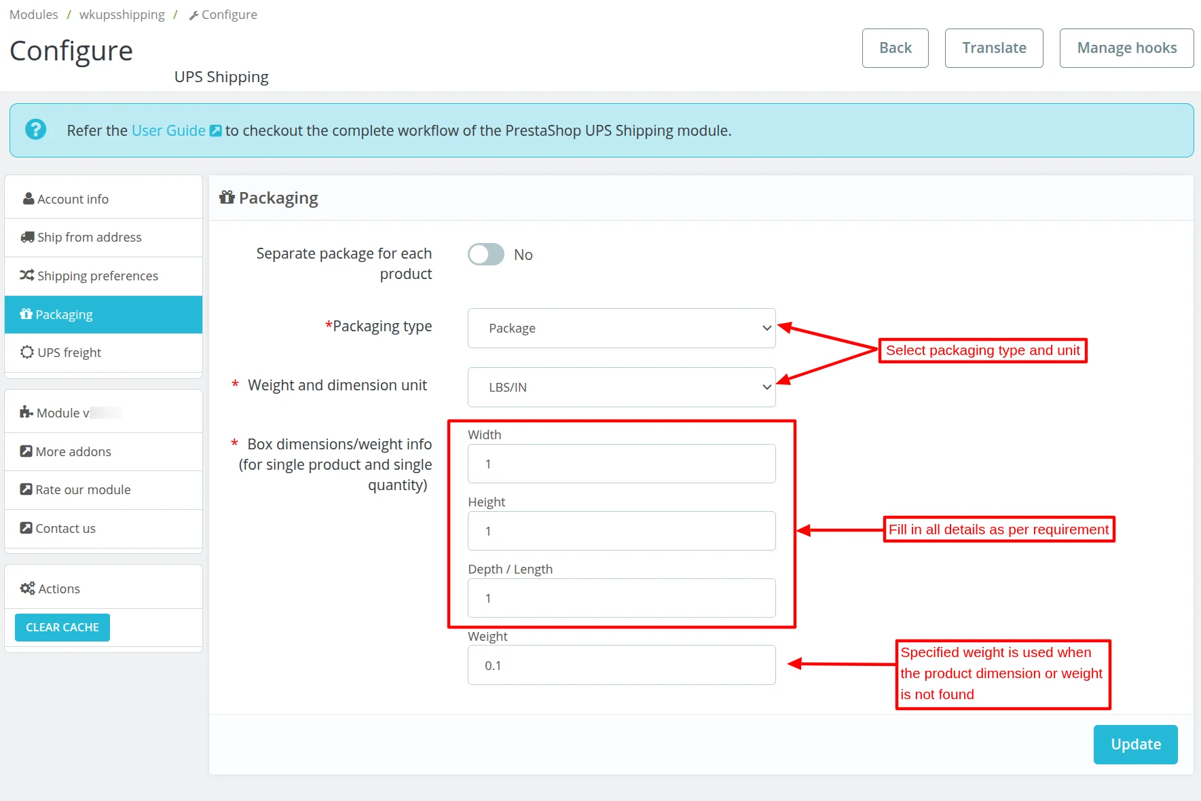Click the Back button
Image resolution: width=1201 pixels, height=801 pixels.
click(x=895, y=48)
